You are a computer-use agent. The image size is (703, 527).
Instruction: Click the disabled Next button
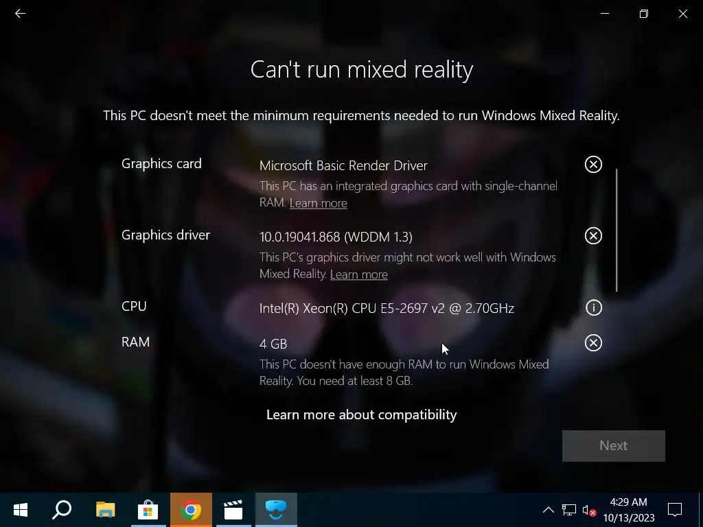(x=613, y=446)
